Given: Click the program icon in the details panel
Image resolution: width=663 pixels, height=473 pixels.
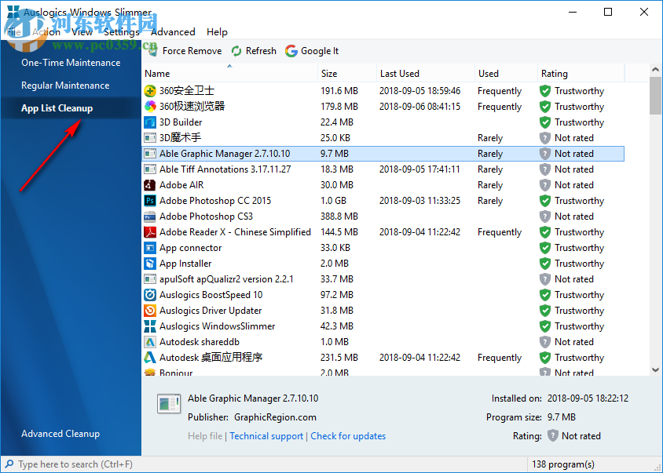Looking at the screenshot, I should click(168, 403).
